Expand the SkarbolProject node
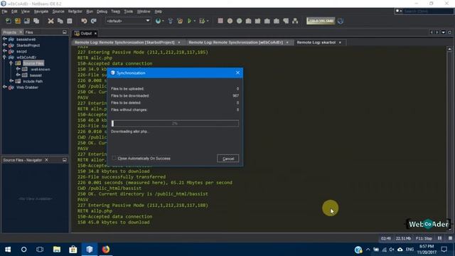 pos(5,45)
